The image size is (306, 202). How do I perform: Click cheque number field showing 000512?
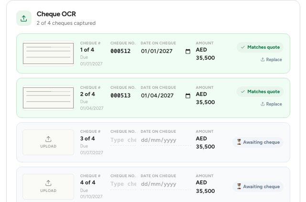(x=123, y=51)
